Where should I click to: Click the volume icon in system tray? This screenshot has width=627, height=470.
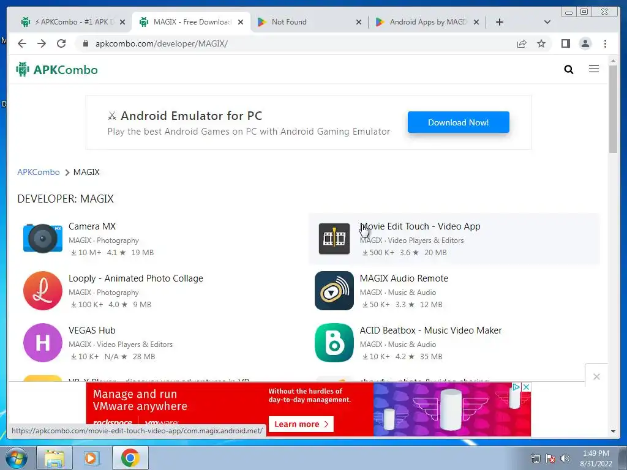[565, 458]
